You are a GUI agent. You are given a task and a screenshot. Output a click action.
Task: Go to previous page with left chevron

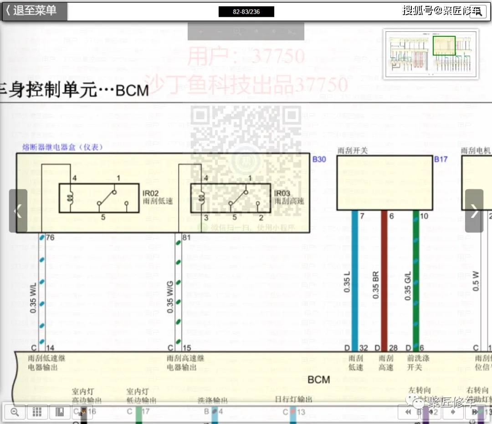click(18, 211)
